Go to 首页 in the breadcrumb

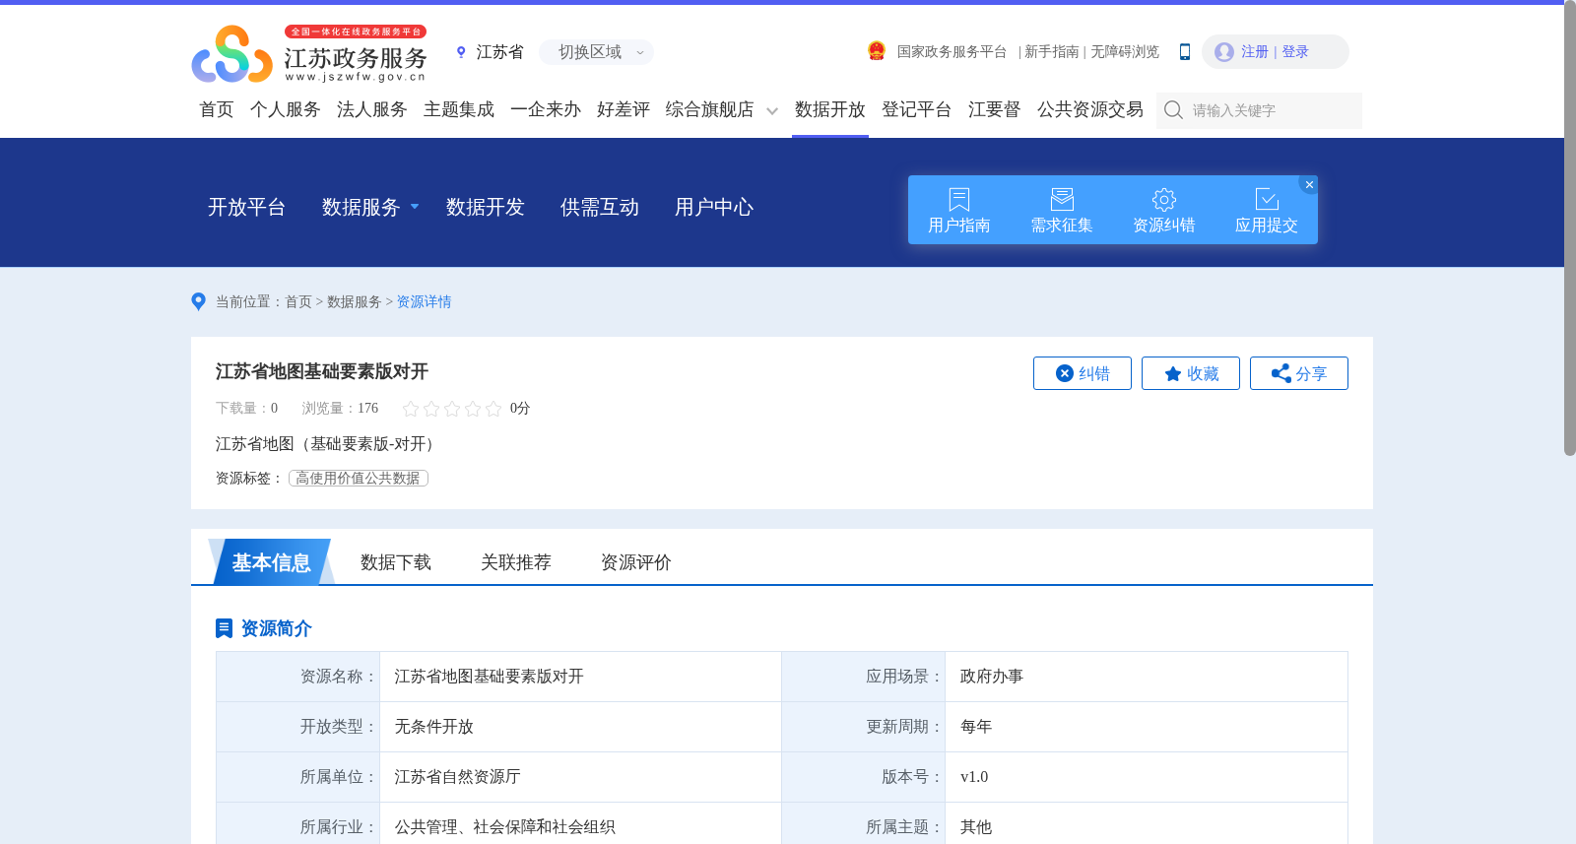(x=298, y=302)
